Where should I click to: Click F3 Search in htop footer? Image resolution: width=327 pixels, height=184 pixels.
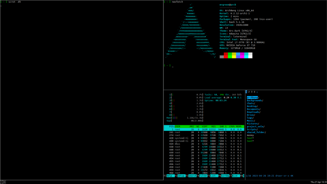[x=191, y=176]
